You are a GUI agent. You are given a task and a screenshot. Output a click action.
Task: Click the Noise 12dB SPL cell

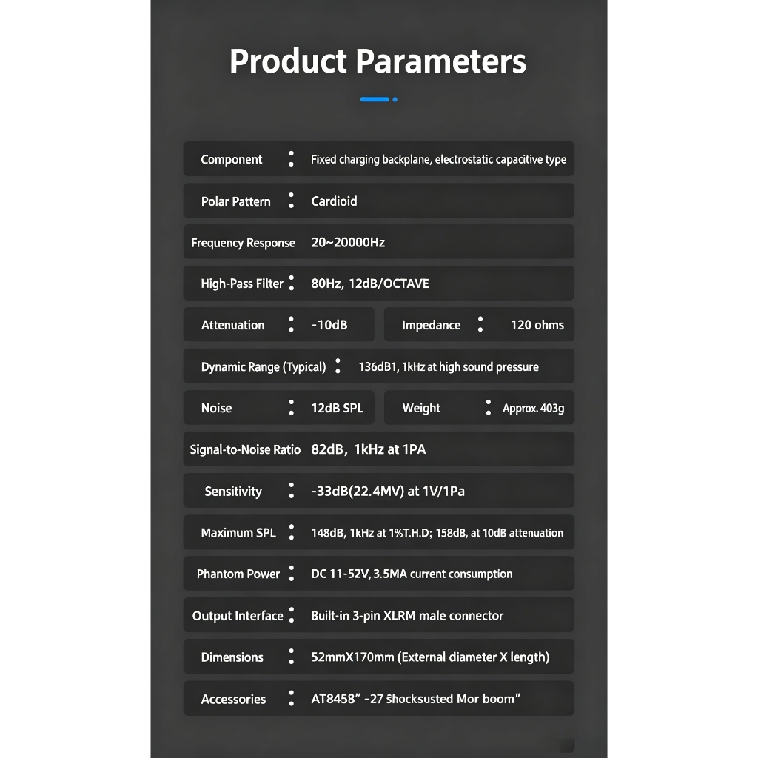pyautogui.click(x=278, y=408)
